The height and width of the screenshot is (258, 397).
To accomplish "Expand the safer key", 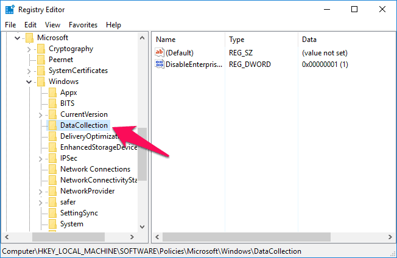I will (41, 203).
